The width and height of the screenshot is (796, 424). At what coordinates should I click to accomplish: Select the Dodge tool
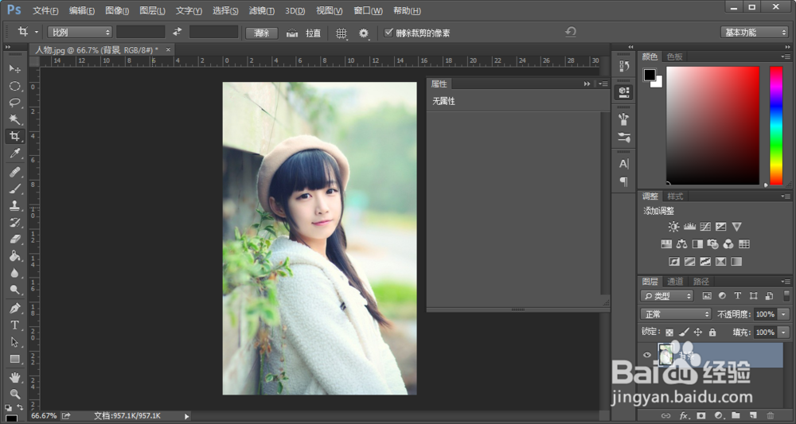(x=14, y=290)
